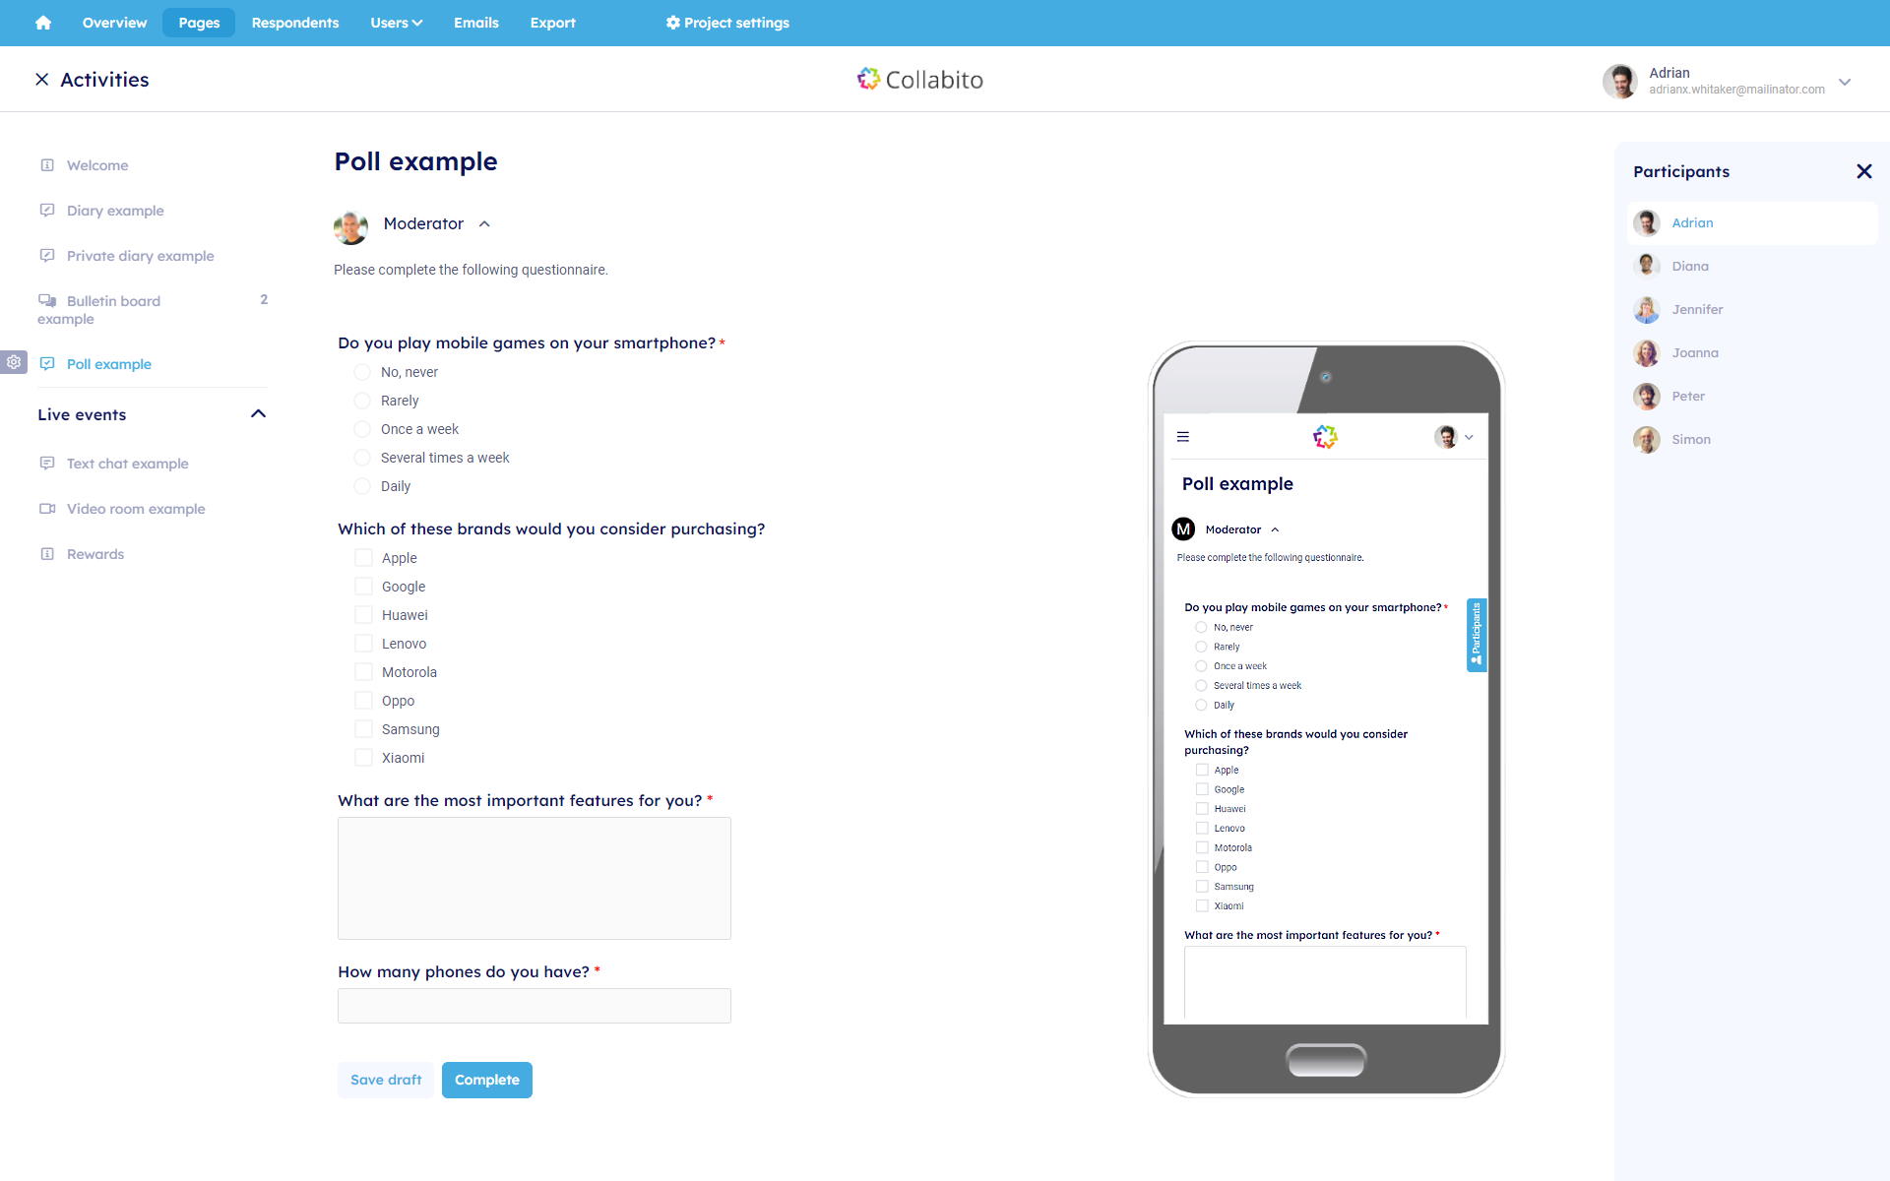Click the Pages navigation icon
The height and width of the screenshot is (1181, 1890).
point(197,24)
